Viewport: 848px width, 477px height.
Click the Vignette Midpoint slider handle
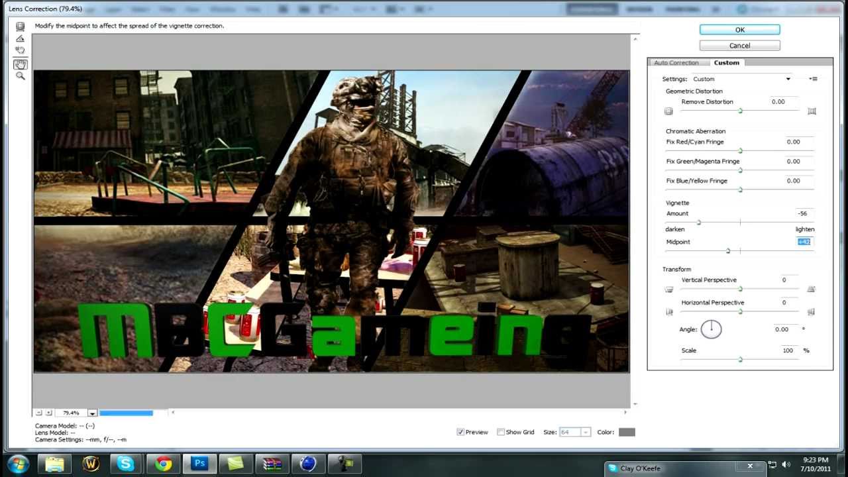(728, 250)
